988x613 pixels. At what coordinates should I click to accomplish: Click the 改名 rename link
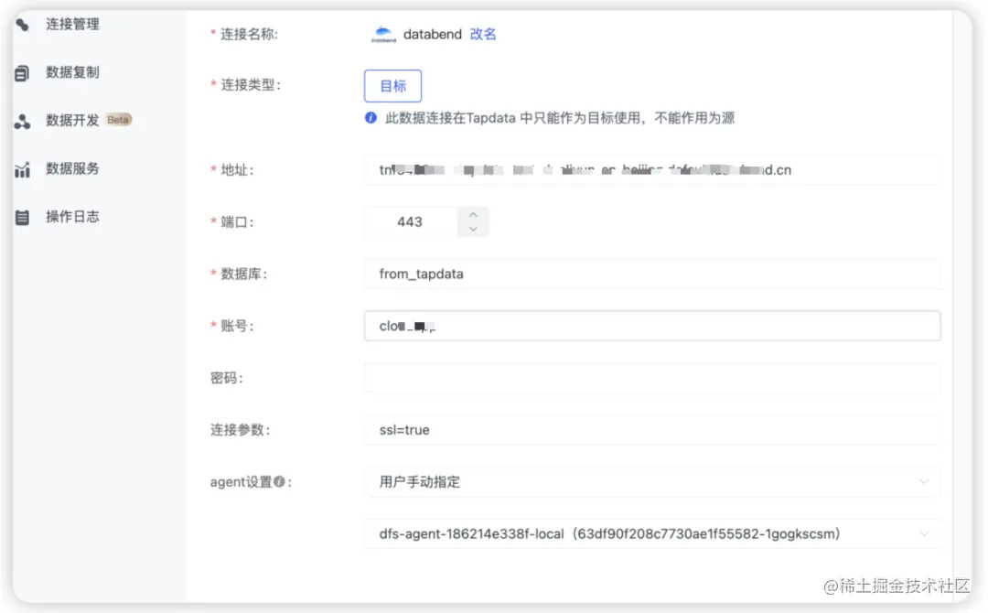pyautogui.click(x=483, y=34)
